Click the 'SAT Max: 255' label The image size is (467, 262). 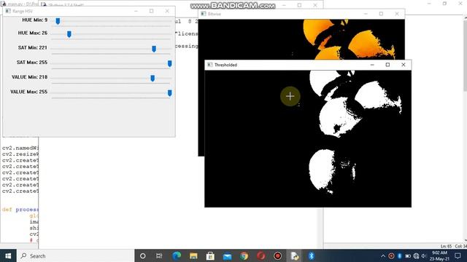(32, 63)
